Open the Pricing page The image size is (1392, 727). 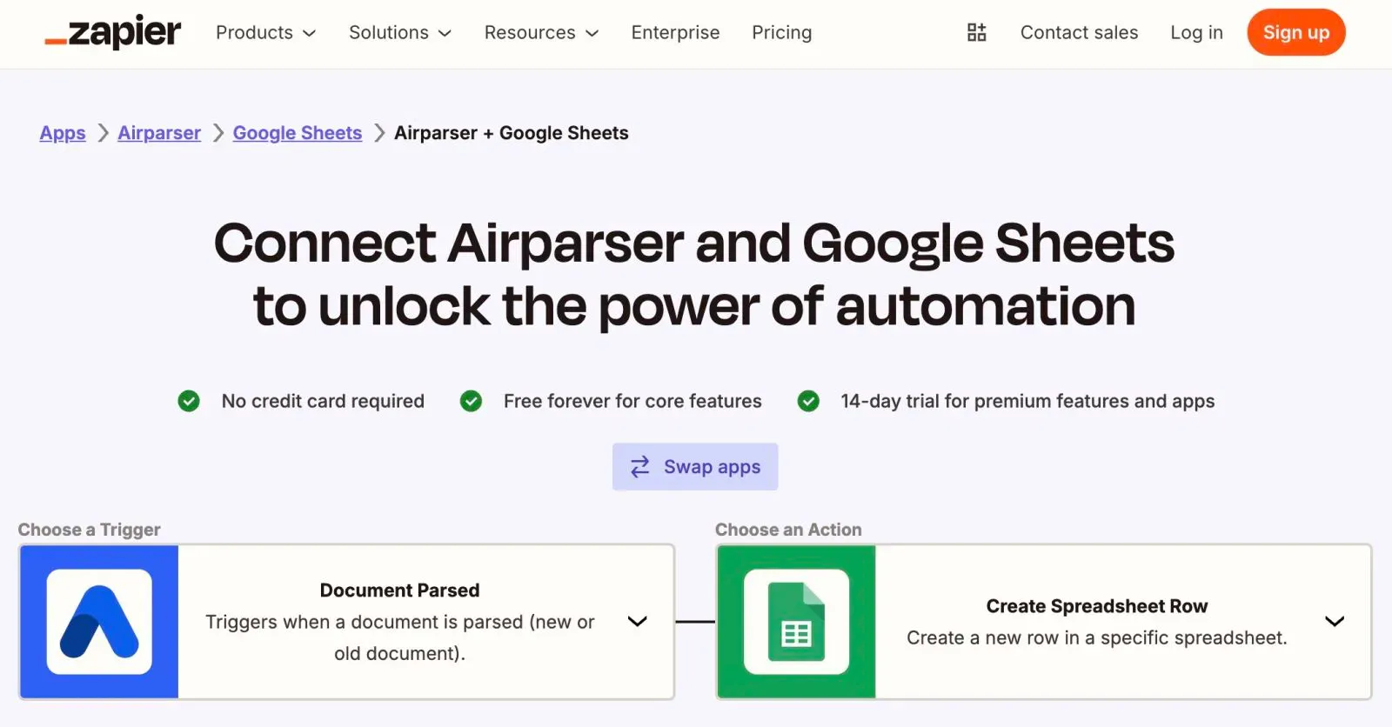pyautogui.click(x=781, y=33)
